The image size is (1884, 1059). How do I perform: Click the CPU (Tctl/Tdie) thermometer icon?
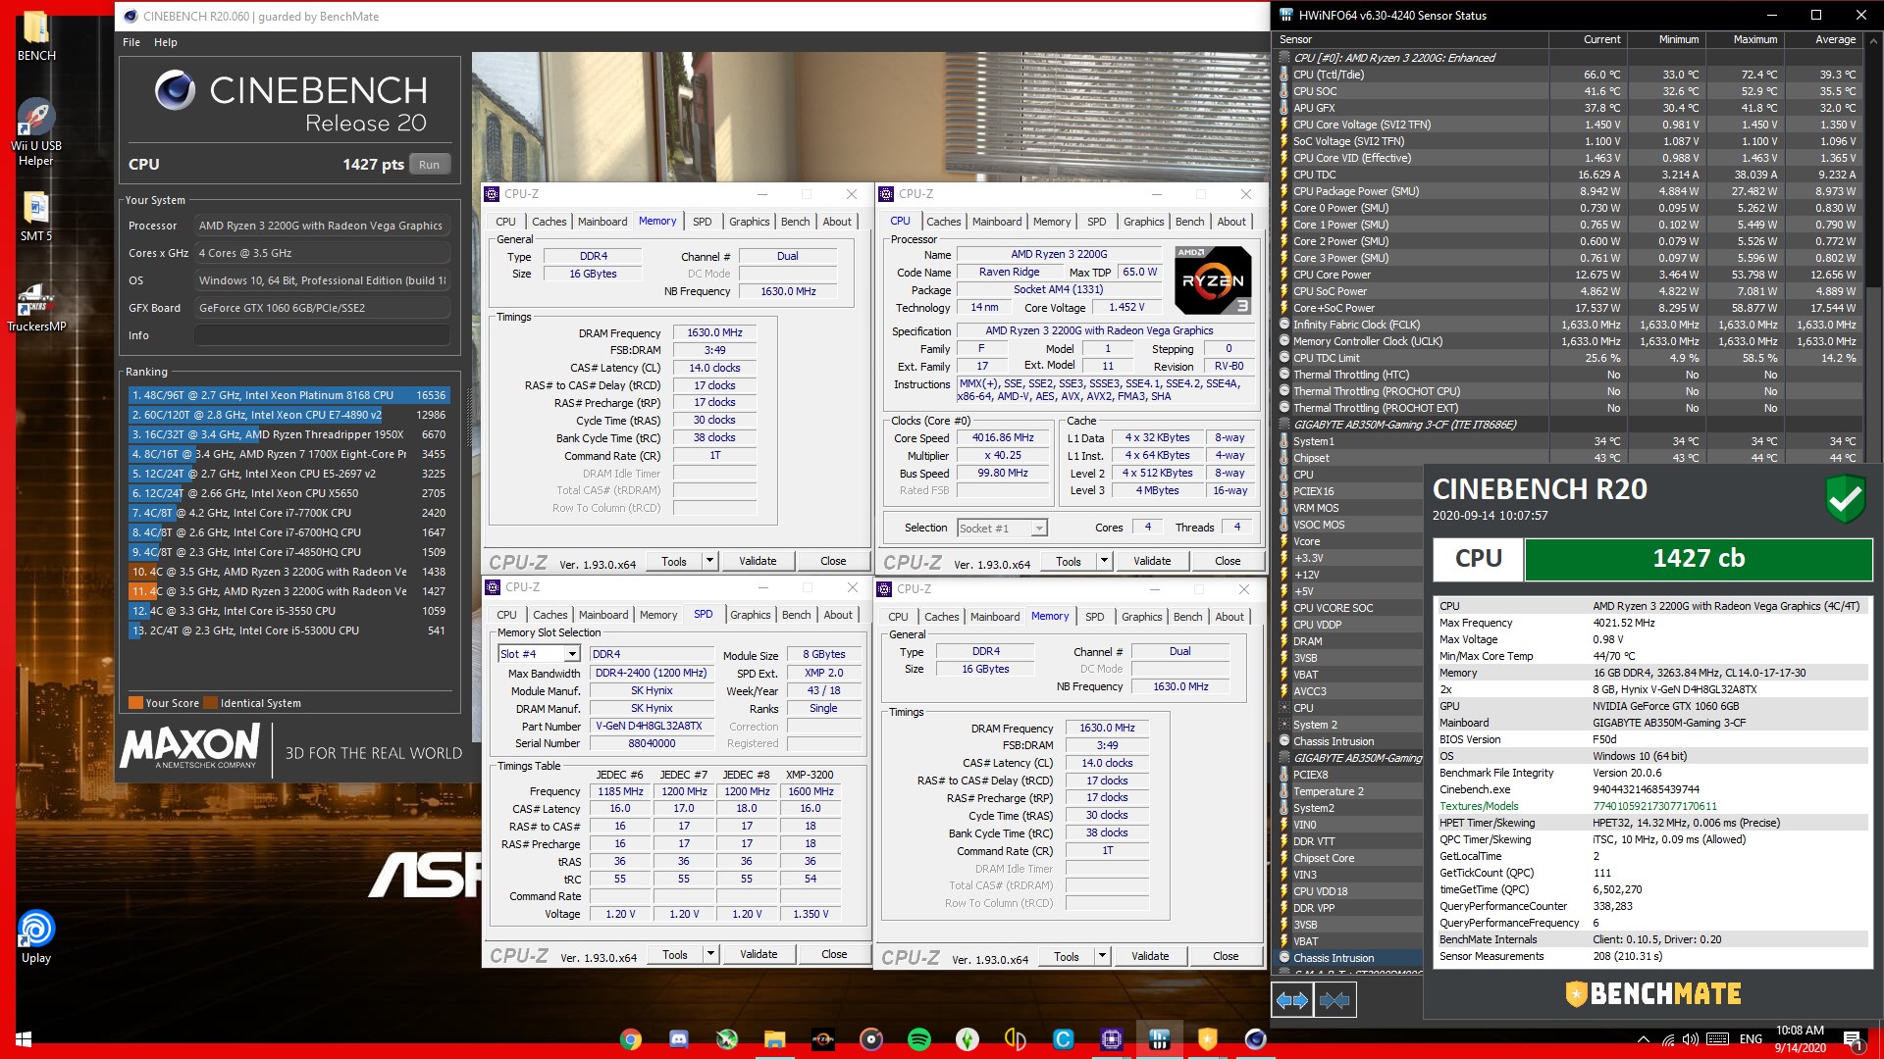point(1284,75)
